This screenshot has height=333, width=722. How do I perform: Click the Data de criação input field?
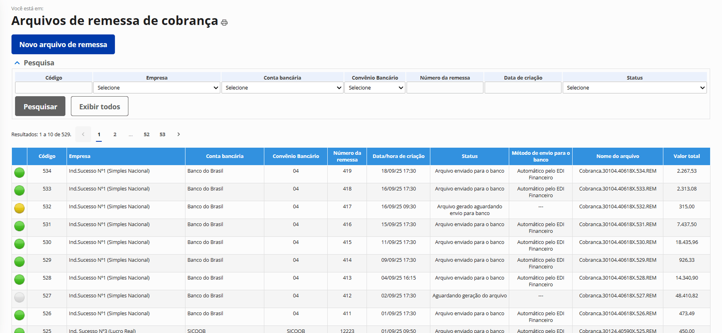(523, 88)
